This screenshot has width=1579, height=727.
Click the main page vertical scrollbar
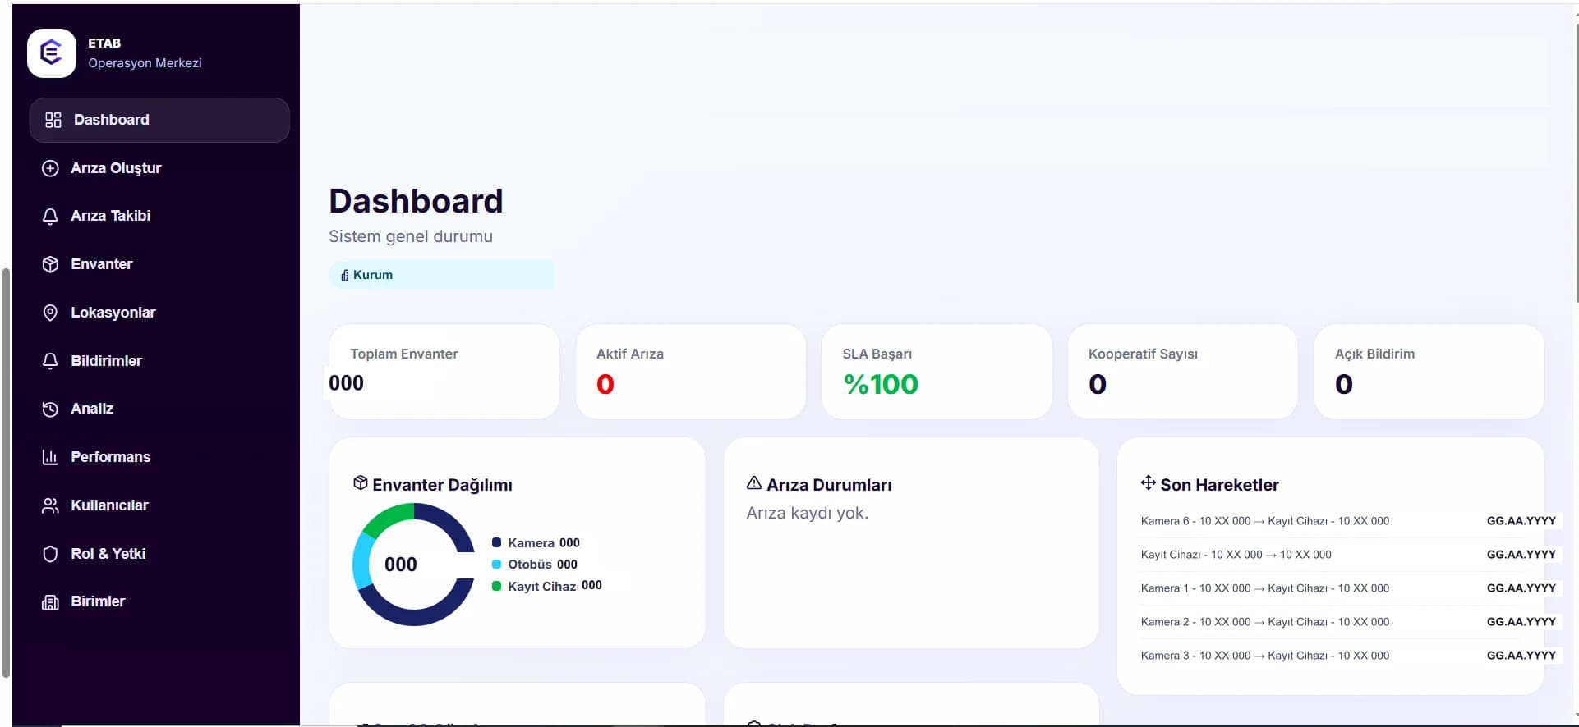click(1577, 164)
